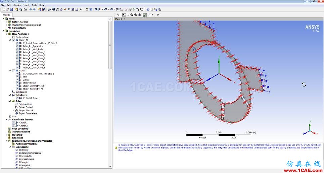Click the Mesh folder icon in outline
The height and width of the screenshot is (173, 324).
point(6,19)
